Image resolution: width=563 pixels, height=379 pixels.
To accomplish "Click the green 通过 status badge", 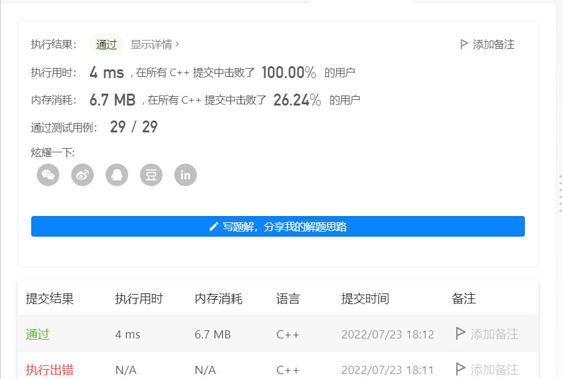I will (x=106, y=44).
